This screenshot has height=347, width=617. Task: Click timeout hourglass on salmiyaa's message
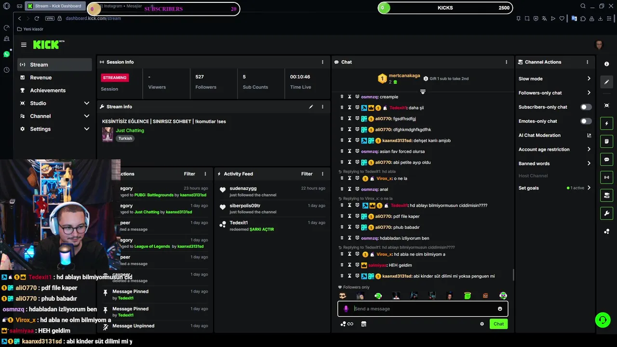[349, 265]
